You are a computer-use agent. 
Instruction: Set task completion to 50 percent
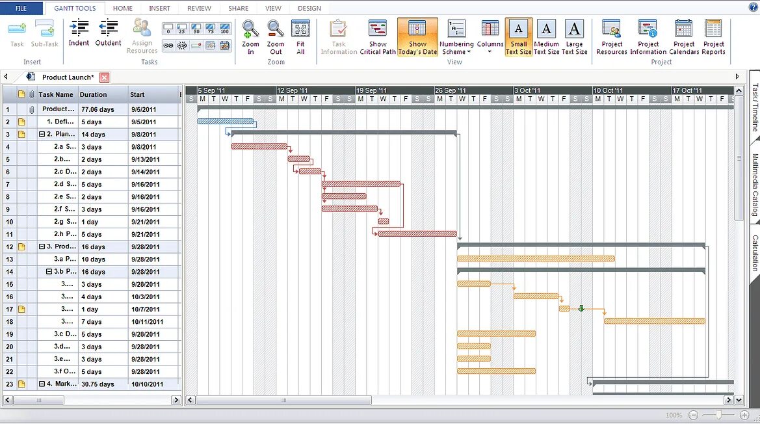pos(196,29)
